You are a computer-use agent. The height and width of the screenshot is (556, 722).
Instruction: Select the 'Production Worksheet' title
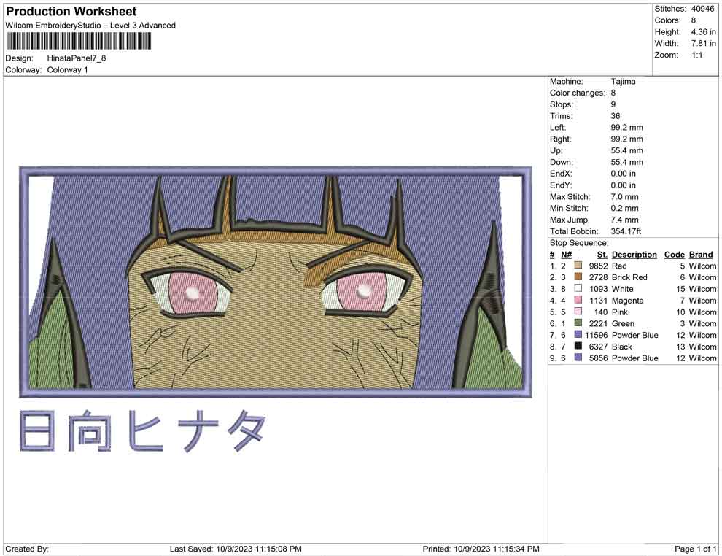(71, 12)
